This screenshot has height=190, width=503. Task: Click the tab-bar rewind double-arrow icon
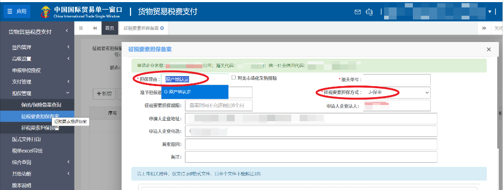click(95, 28)
